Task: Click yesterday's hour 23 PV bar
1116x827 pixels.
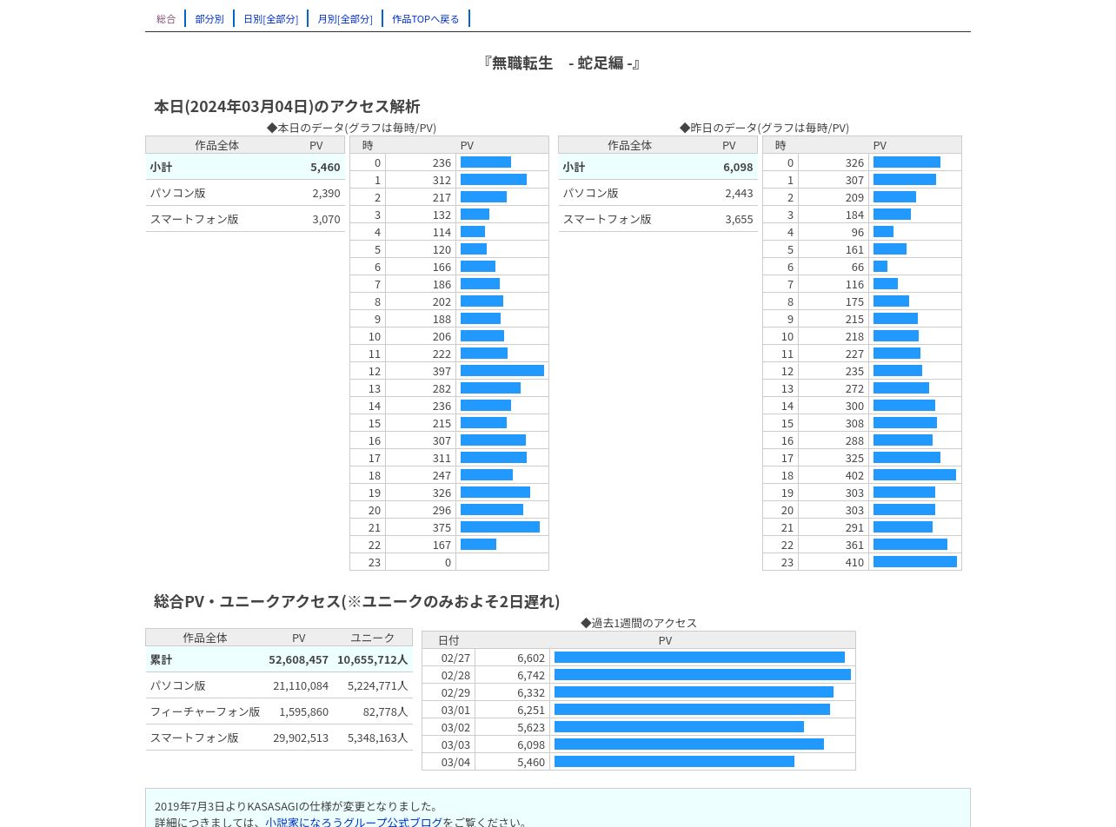Action: pos(915,562)
